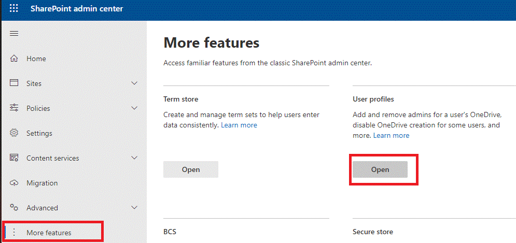Click the User profiles heading
This screenshot has height=243, width=516.
click(x=373, y=98)
